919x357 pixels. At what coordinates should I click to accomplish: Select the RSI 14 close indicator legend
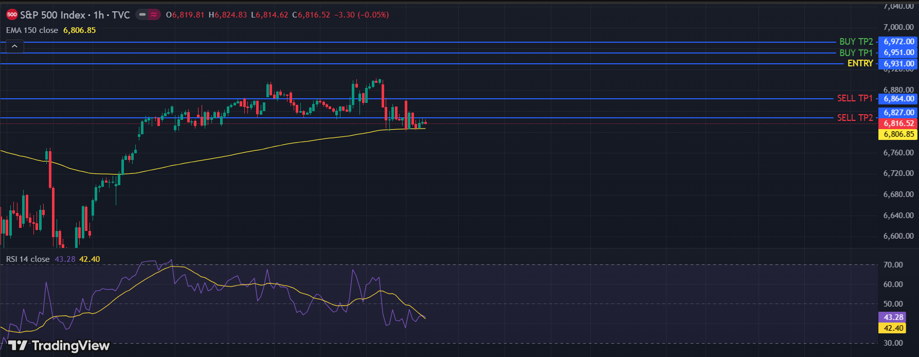(28, 259)
